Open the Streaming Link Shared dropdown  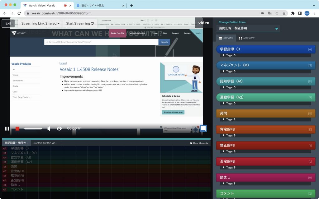(x=40, y=23)
